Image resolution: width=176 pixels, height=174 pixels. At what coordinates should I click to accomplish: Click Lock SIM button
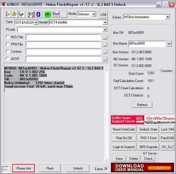point(167,129)
